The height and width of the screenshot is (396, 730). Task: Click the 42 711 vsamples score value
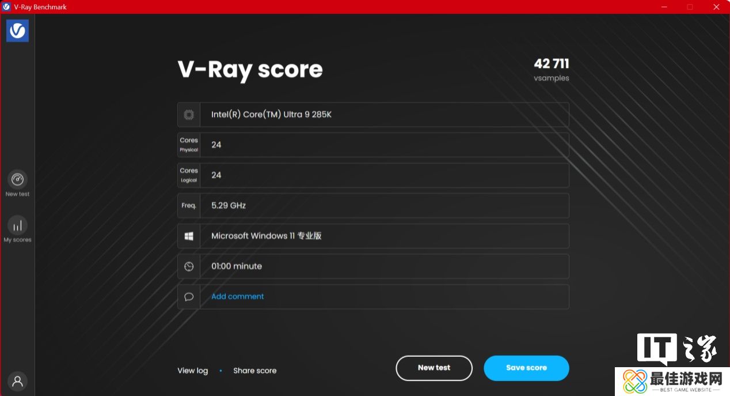tap(551, 64)
